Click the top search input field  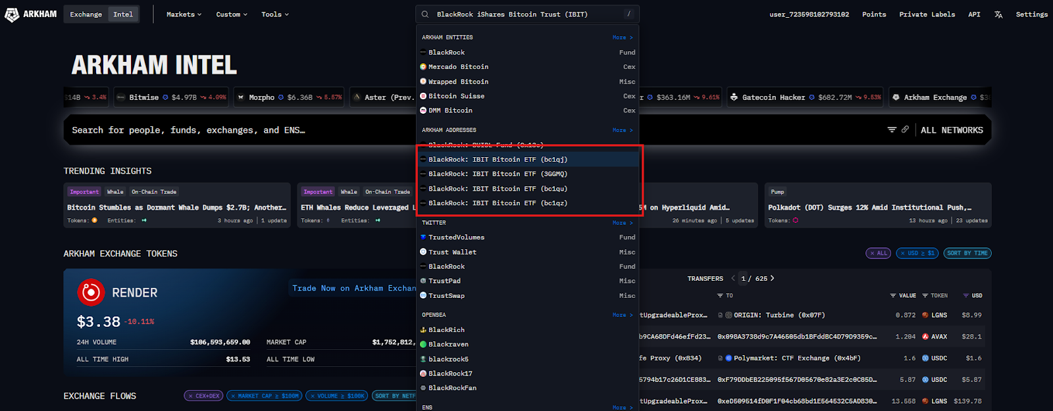[526, 14]
